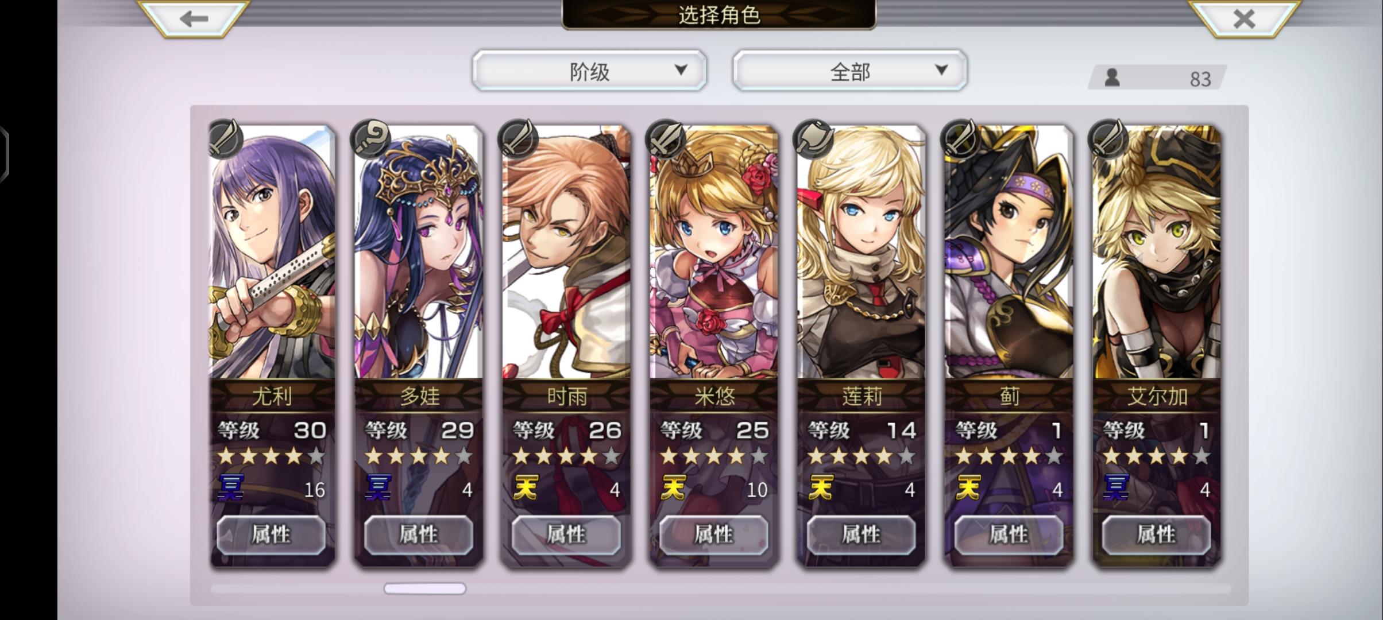Select the 艾尔加 character card

click(x=1156, y=344)
